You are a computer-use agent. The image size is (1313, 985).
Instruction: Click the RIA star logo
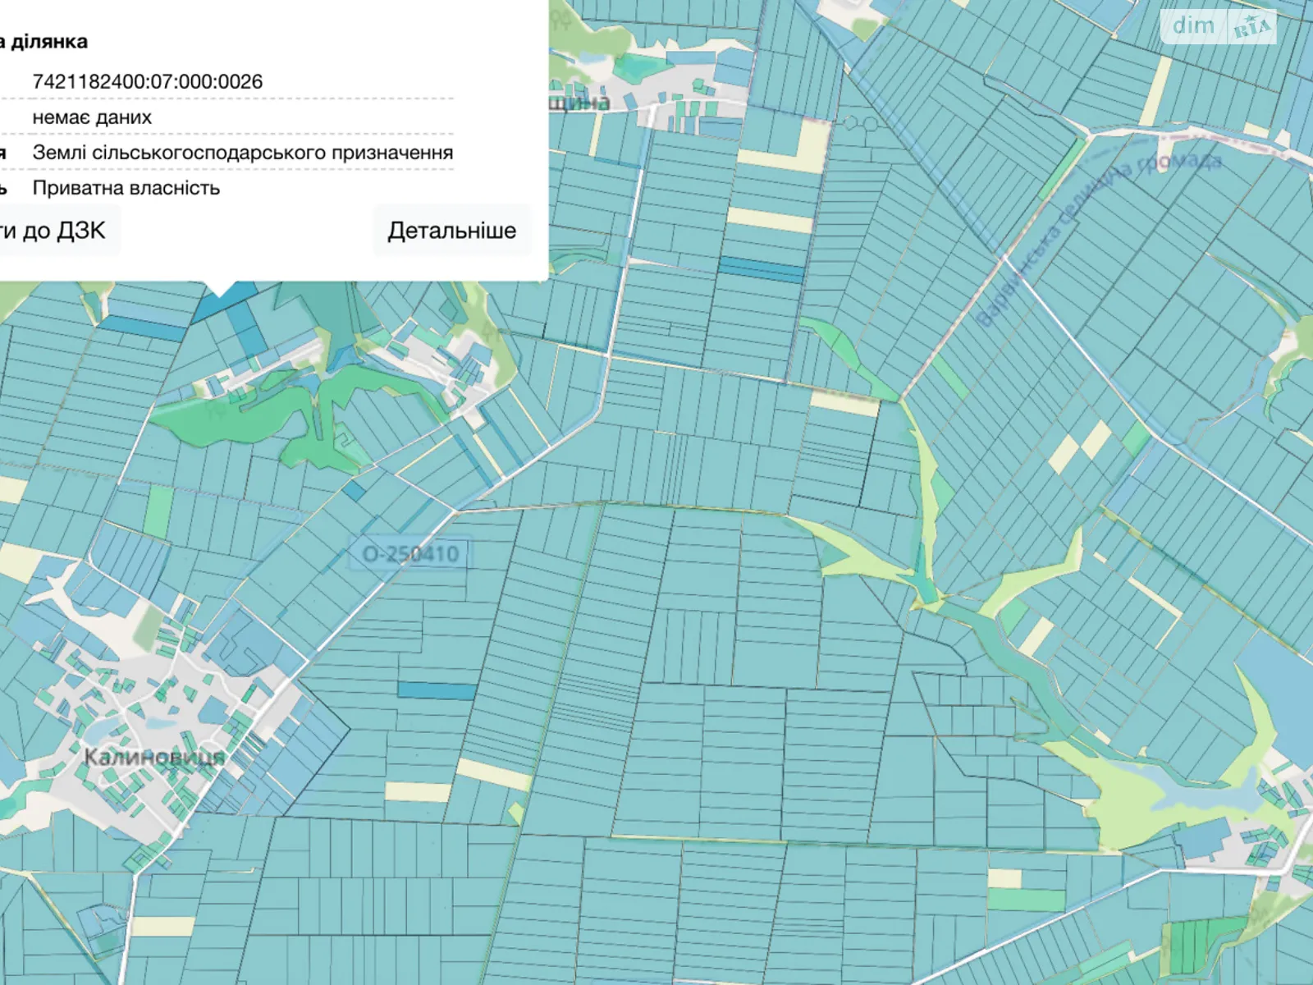pos(1252,28)
